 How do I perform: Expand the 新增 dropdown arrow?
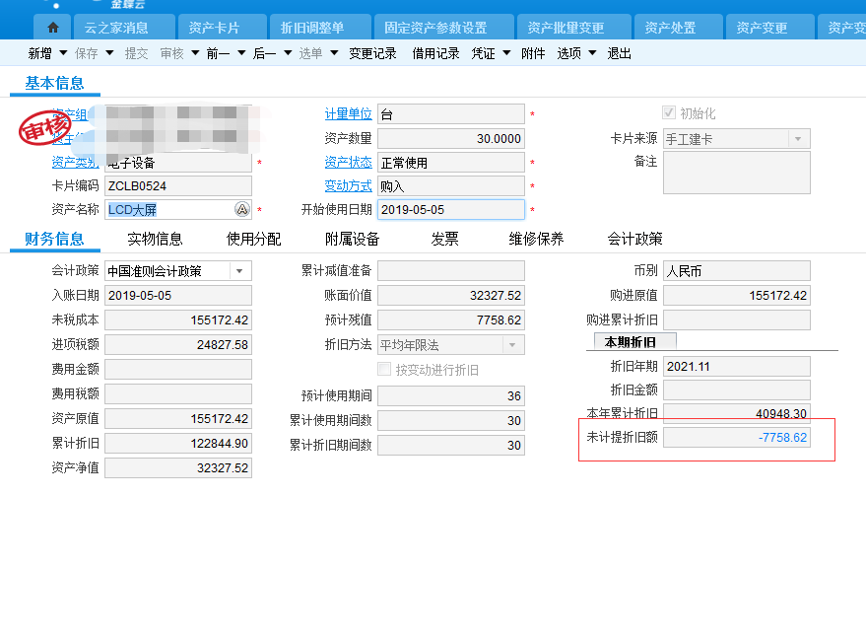64,53
